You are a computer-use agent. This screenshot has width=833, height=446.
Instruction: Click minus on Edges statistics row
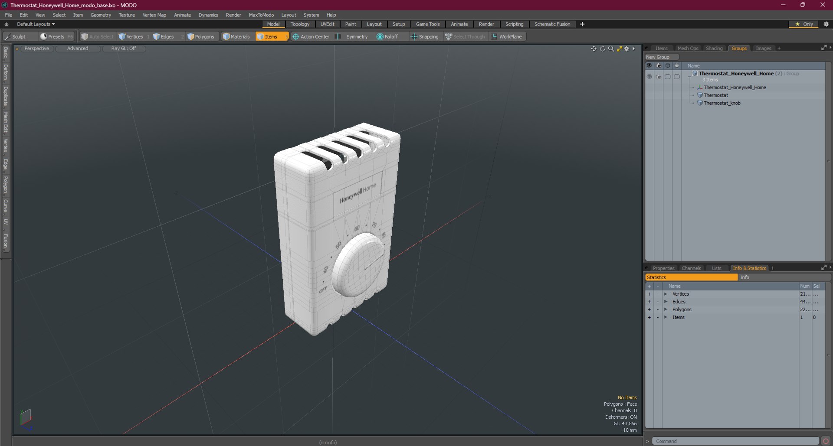click(x=658, y=302)
